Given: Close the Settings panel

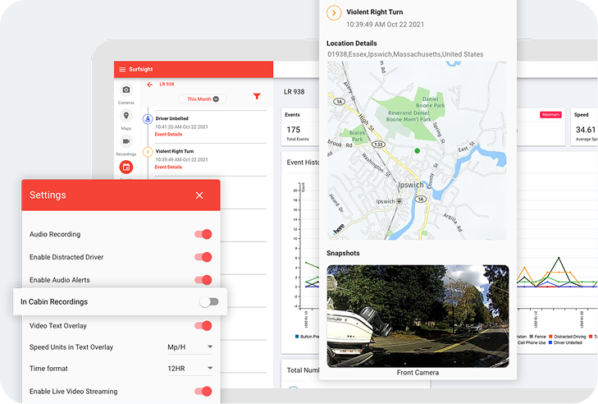Looking at the screenshot, I should 199,195.
